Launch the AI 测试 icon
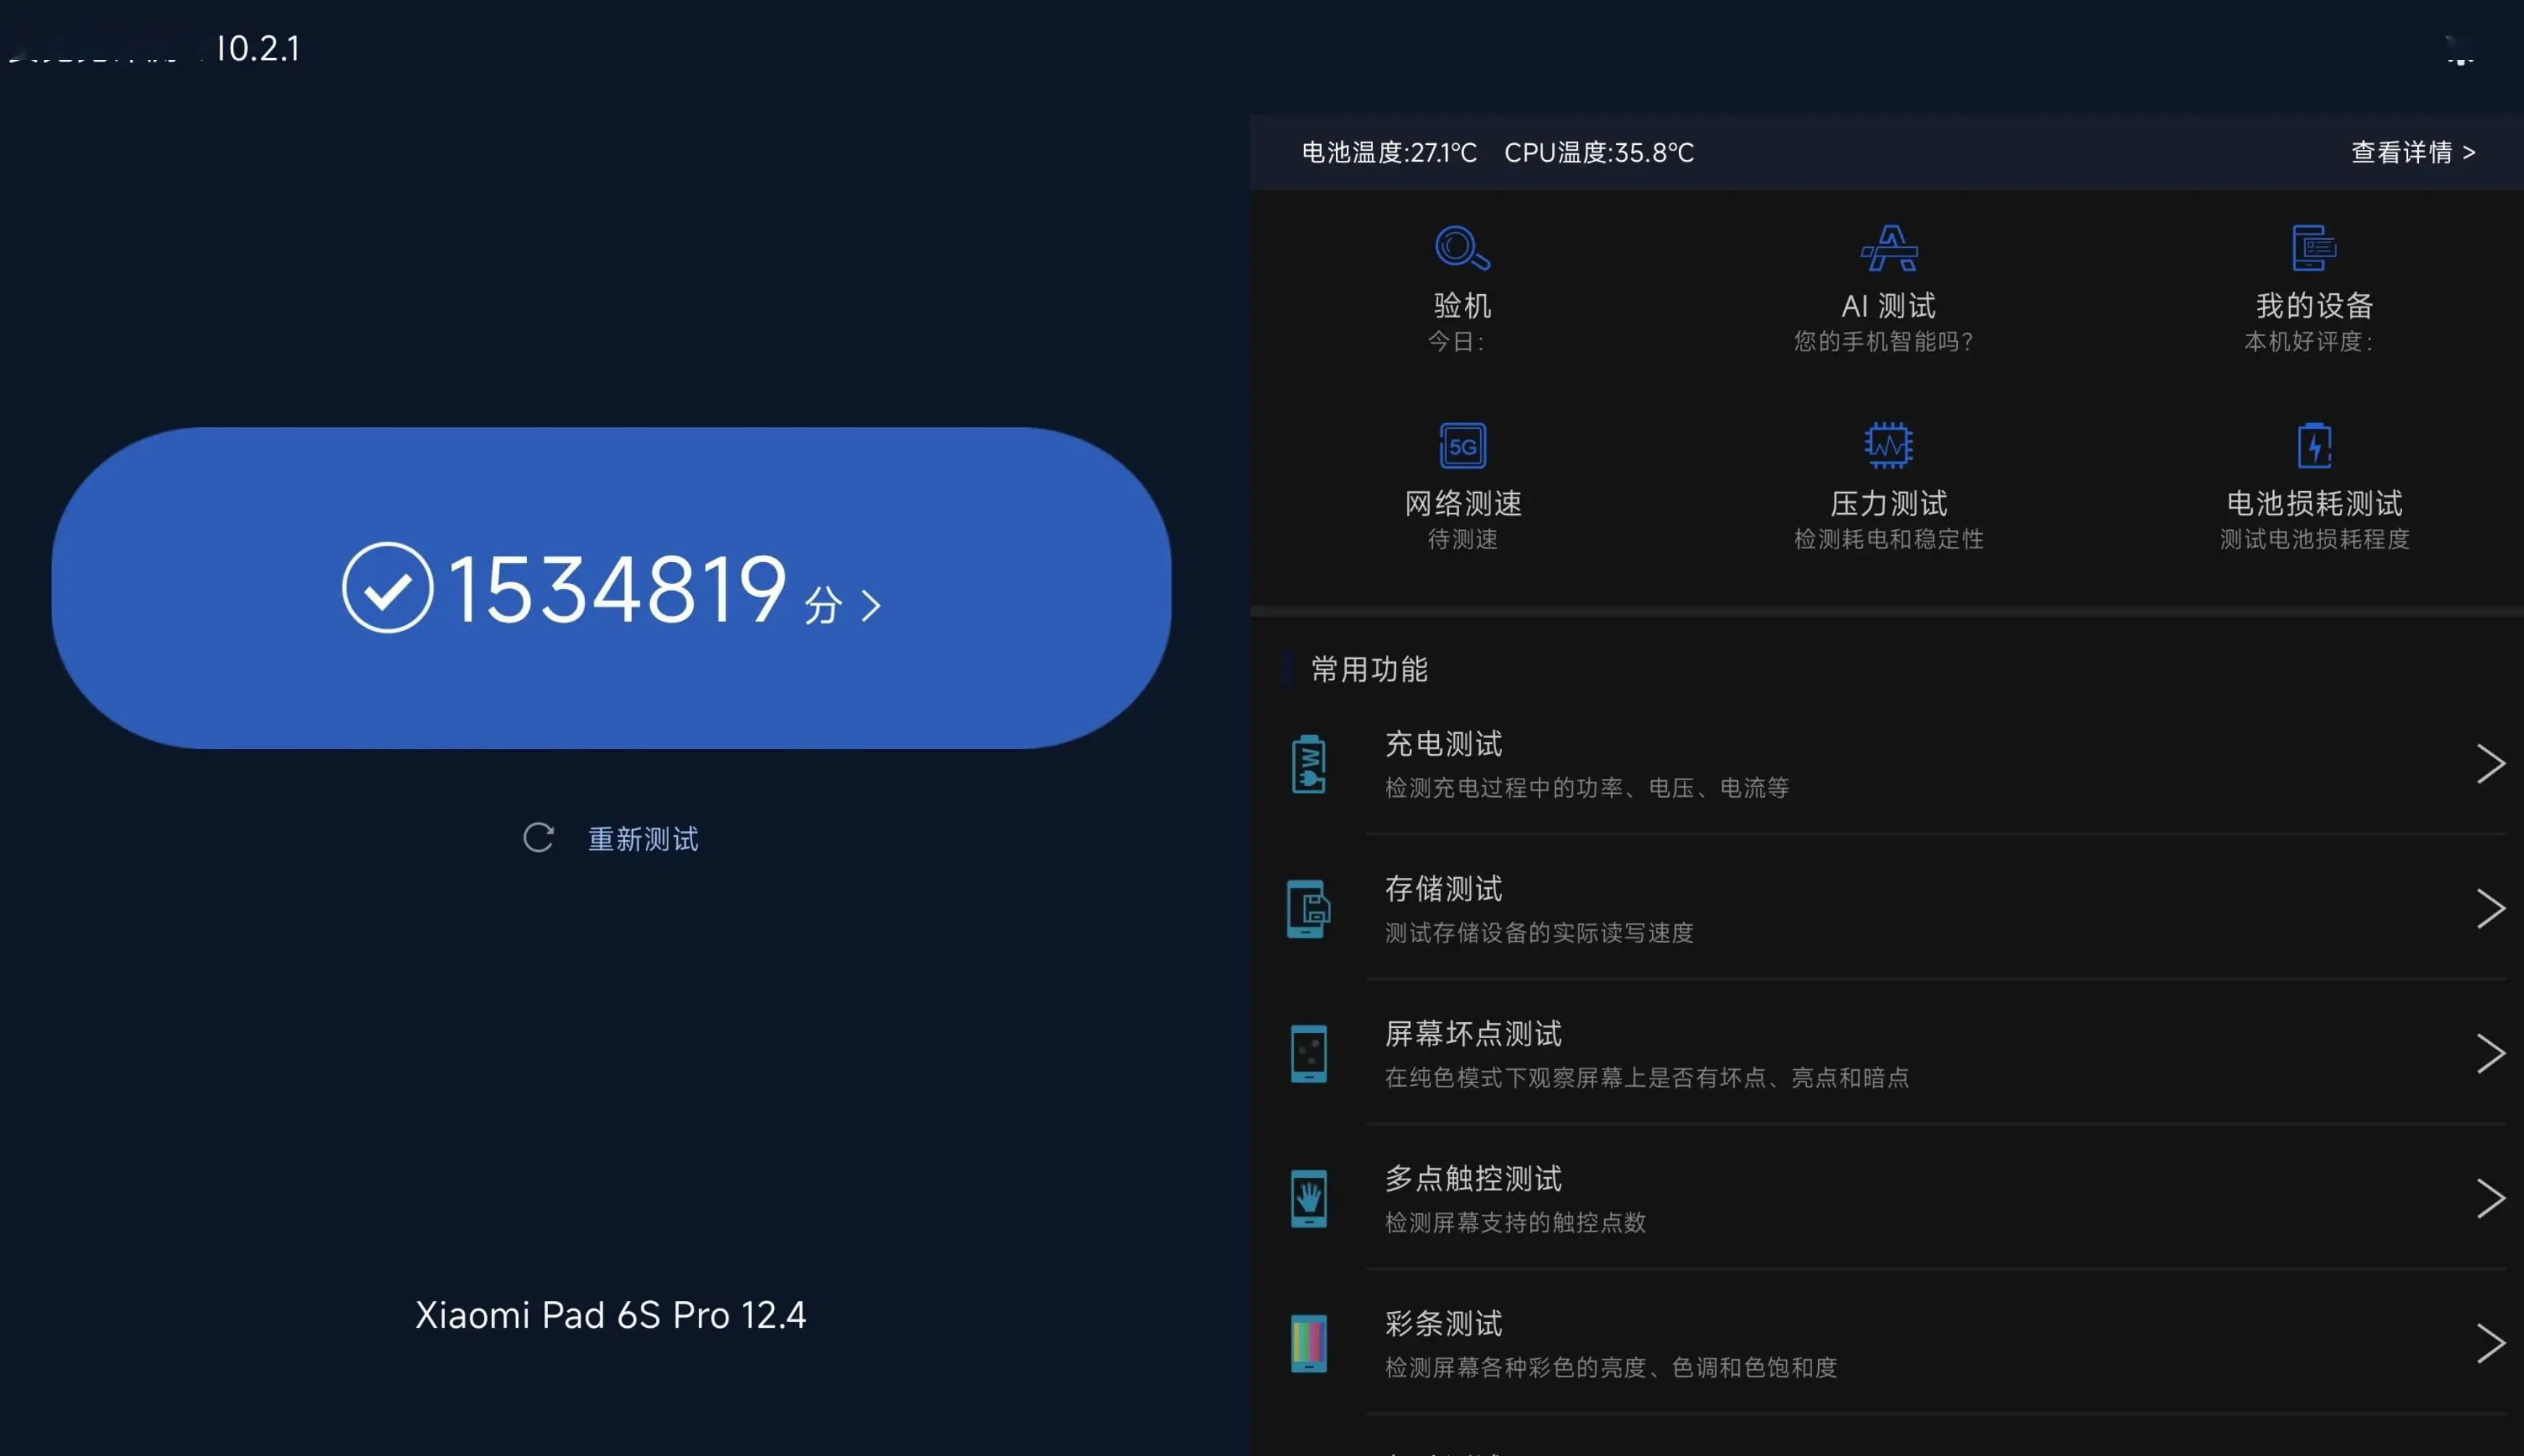The image size is (2524, 1456). pos(1889,248)
